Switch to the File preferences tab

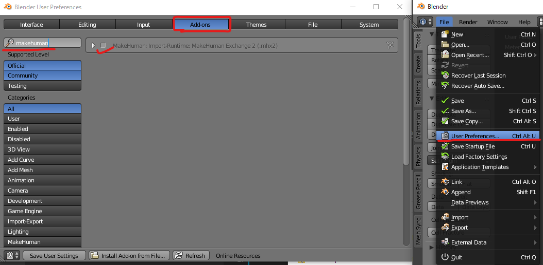(x=313, y=25)
